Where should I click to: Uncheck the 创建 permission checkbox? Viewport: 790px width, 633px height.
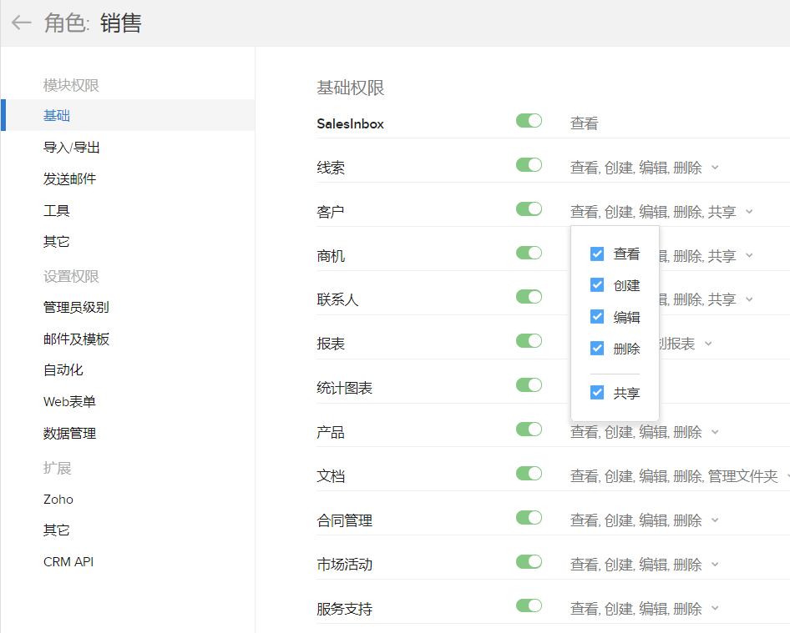pyautogui.click(x=597, y=285)
